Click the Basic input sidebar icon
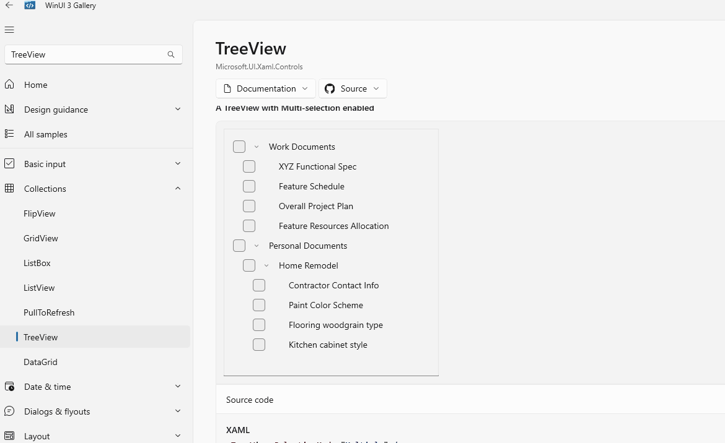 pyautogui.click(x=10, y=163)
